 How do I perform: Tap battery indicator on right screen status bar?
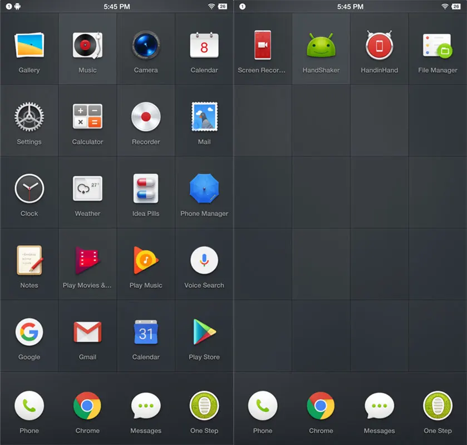coord(456,6)
